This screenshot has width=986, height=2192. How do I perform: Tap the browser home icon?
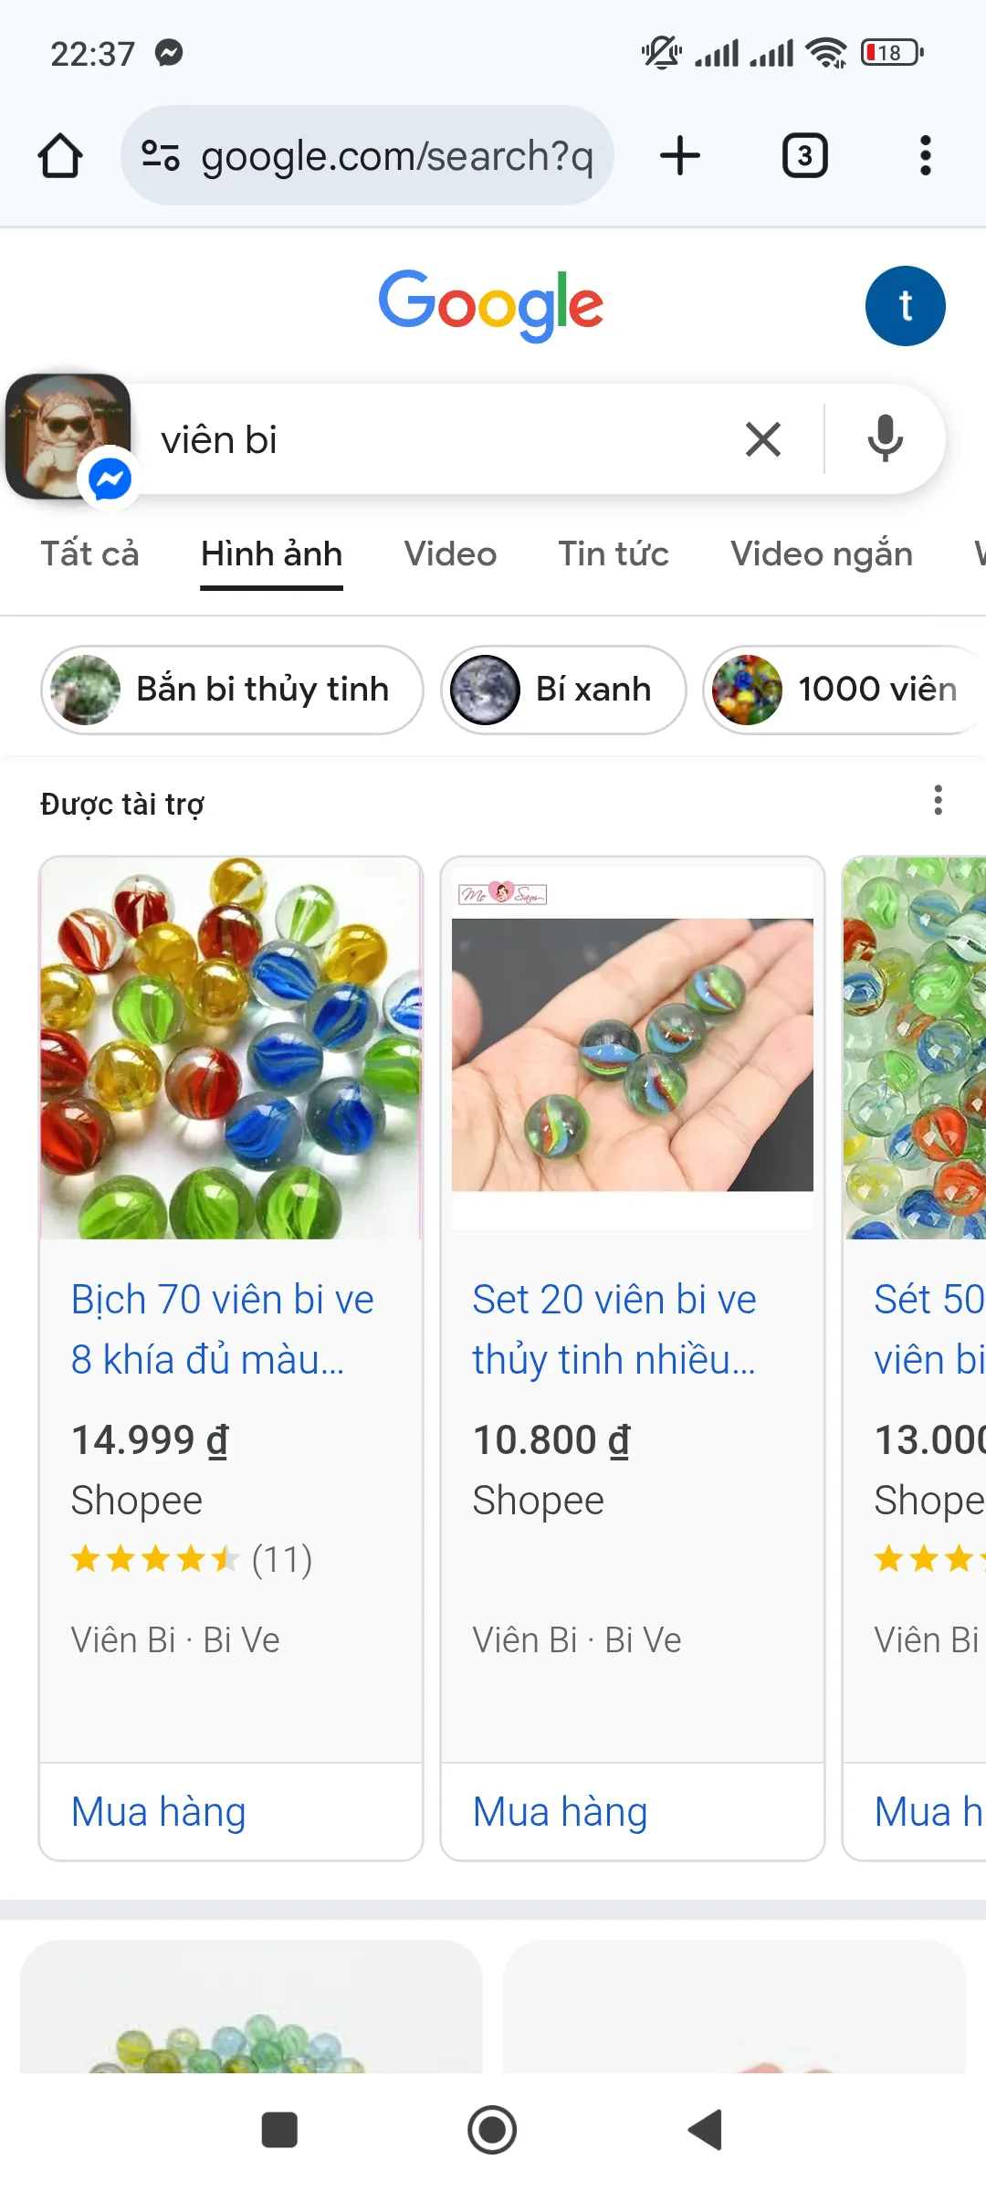pos(60,156)
